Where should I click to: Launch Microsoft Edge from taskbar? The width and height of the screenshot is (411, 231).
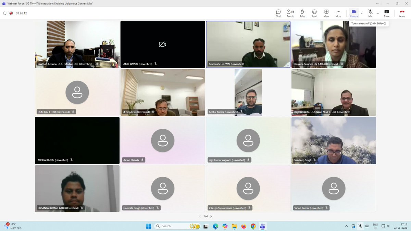(215, 226)
